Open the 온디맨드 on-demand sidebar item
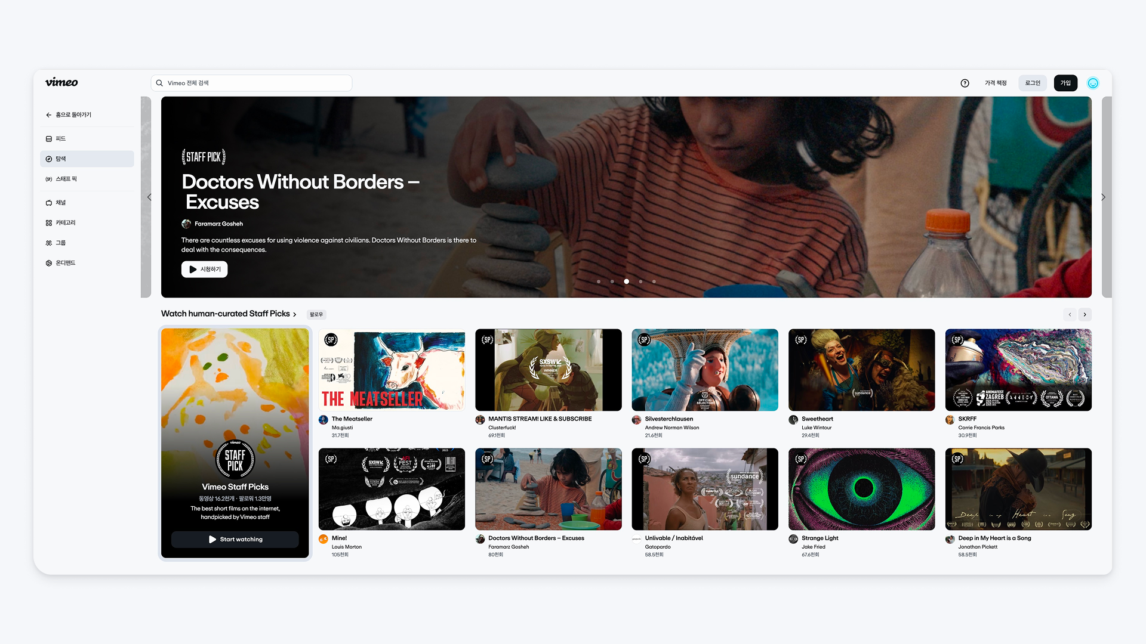Image resolution: width=1146 pixels, height=644 pixels. point(65,263)
